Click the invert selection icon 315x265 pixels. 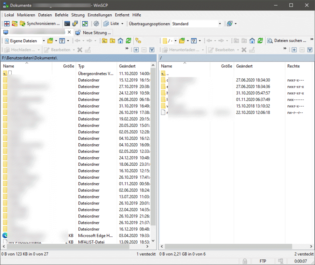coord(152,50)
